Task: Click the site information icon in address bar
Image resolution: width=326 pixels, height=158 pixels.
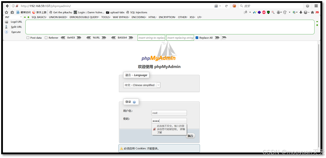Action: point(13,6)
